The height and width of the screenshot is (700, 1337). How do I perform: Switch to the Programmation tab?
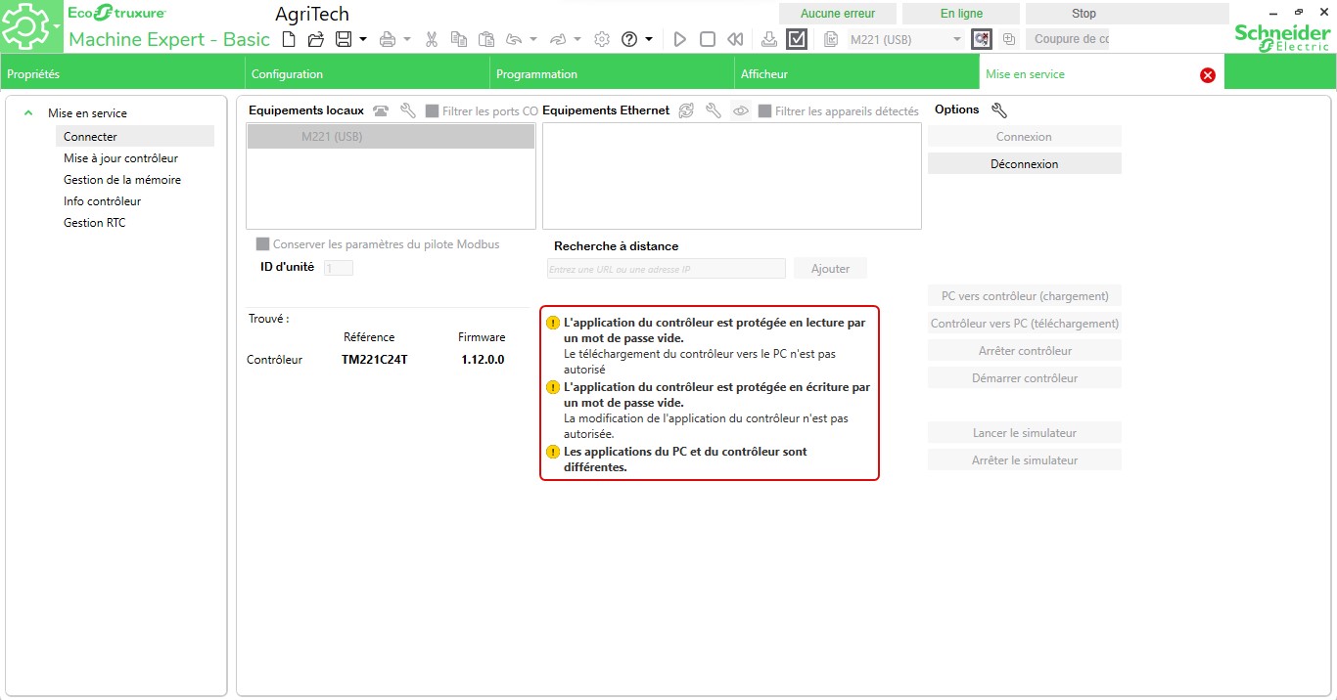(x=536, y=74)
